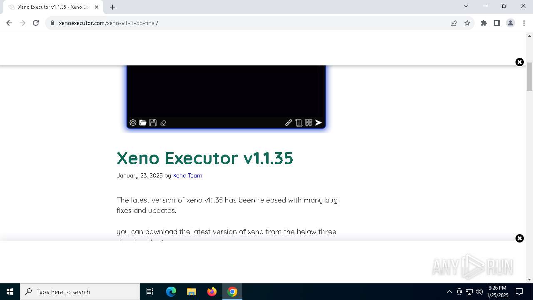This screenshot has width=533, height=300.
Task: Open Windows Start menu
Action: pos(10,292)
